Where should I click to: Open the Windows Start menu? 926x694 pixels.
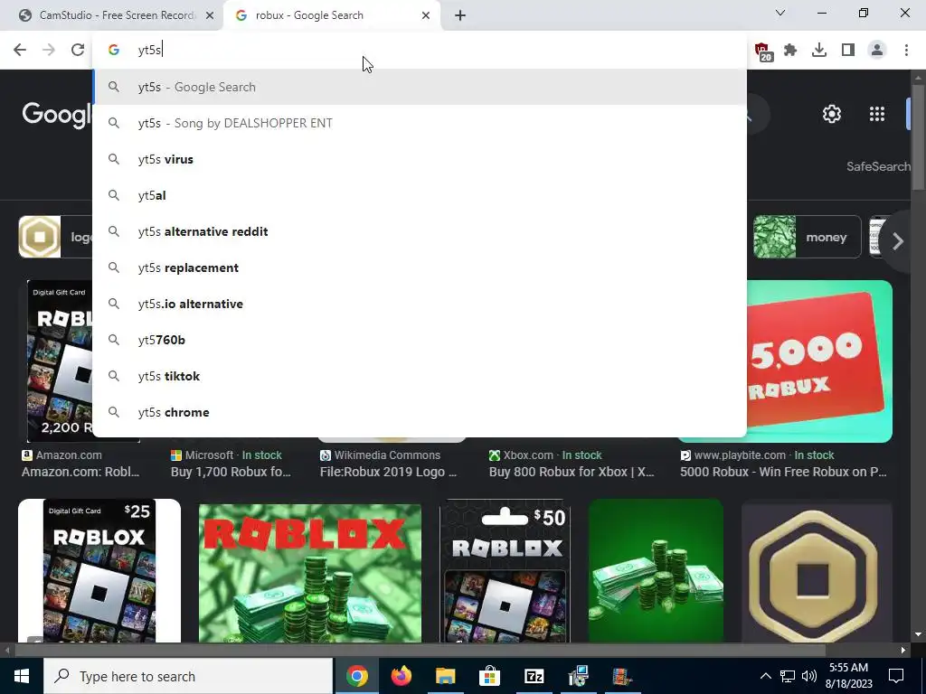point(22,676)
